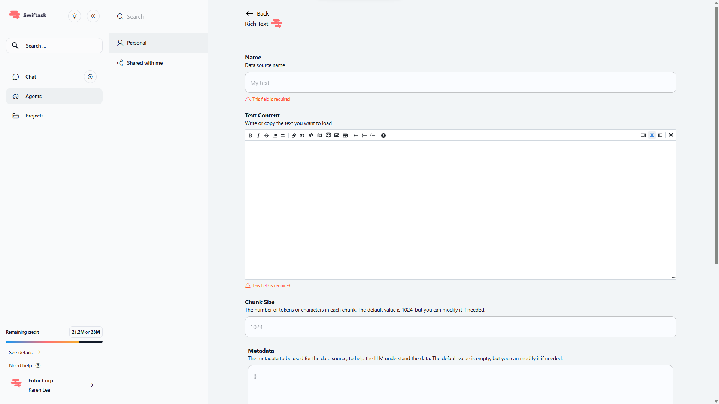This screenshot has width=719, height=404.
Task: Add an ordered numbered list
Action: [x=364, y=135]
